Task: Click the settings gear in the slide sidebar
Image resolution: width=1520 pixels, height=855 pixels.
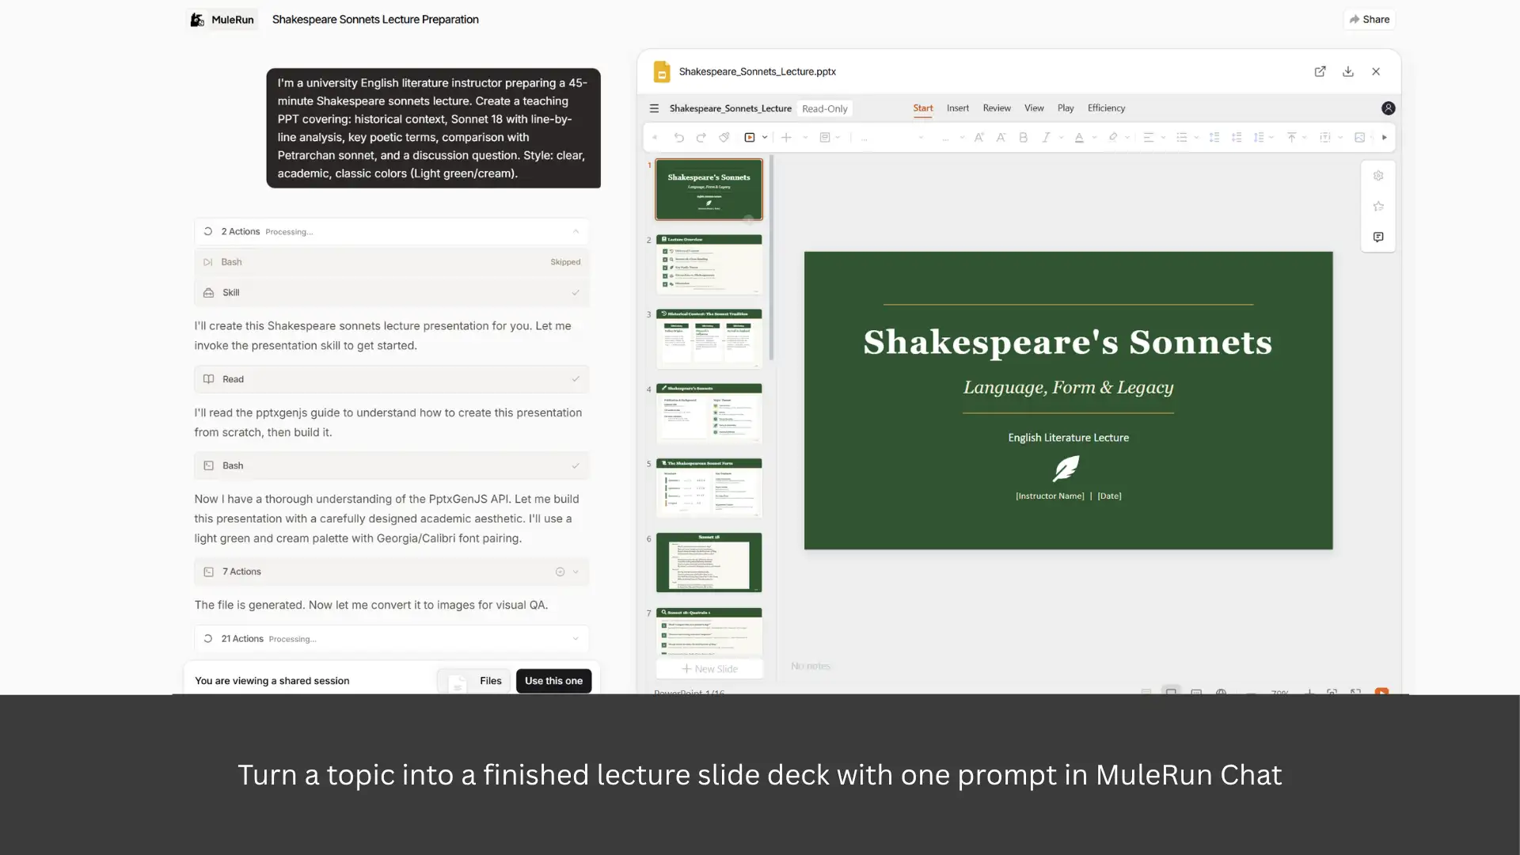Action: click(x=1379, y=176)
